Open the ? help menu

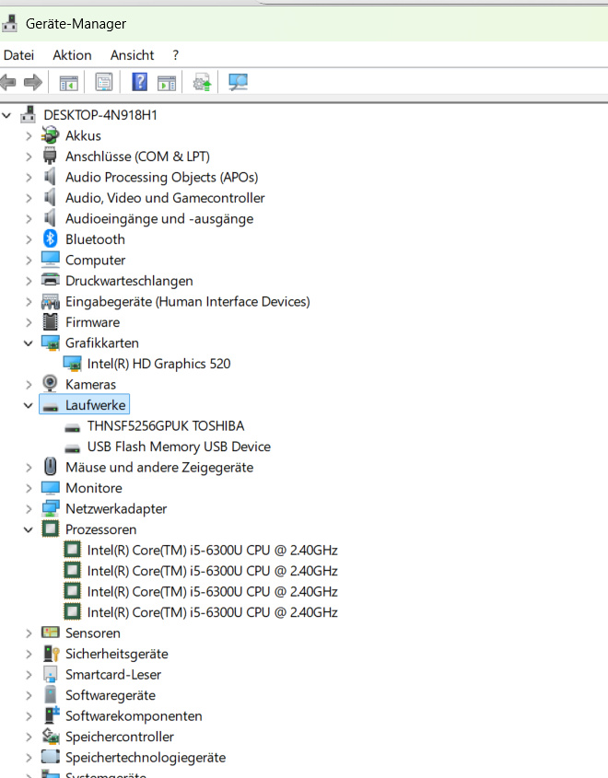[176, 55]
